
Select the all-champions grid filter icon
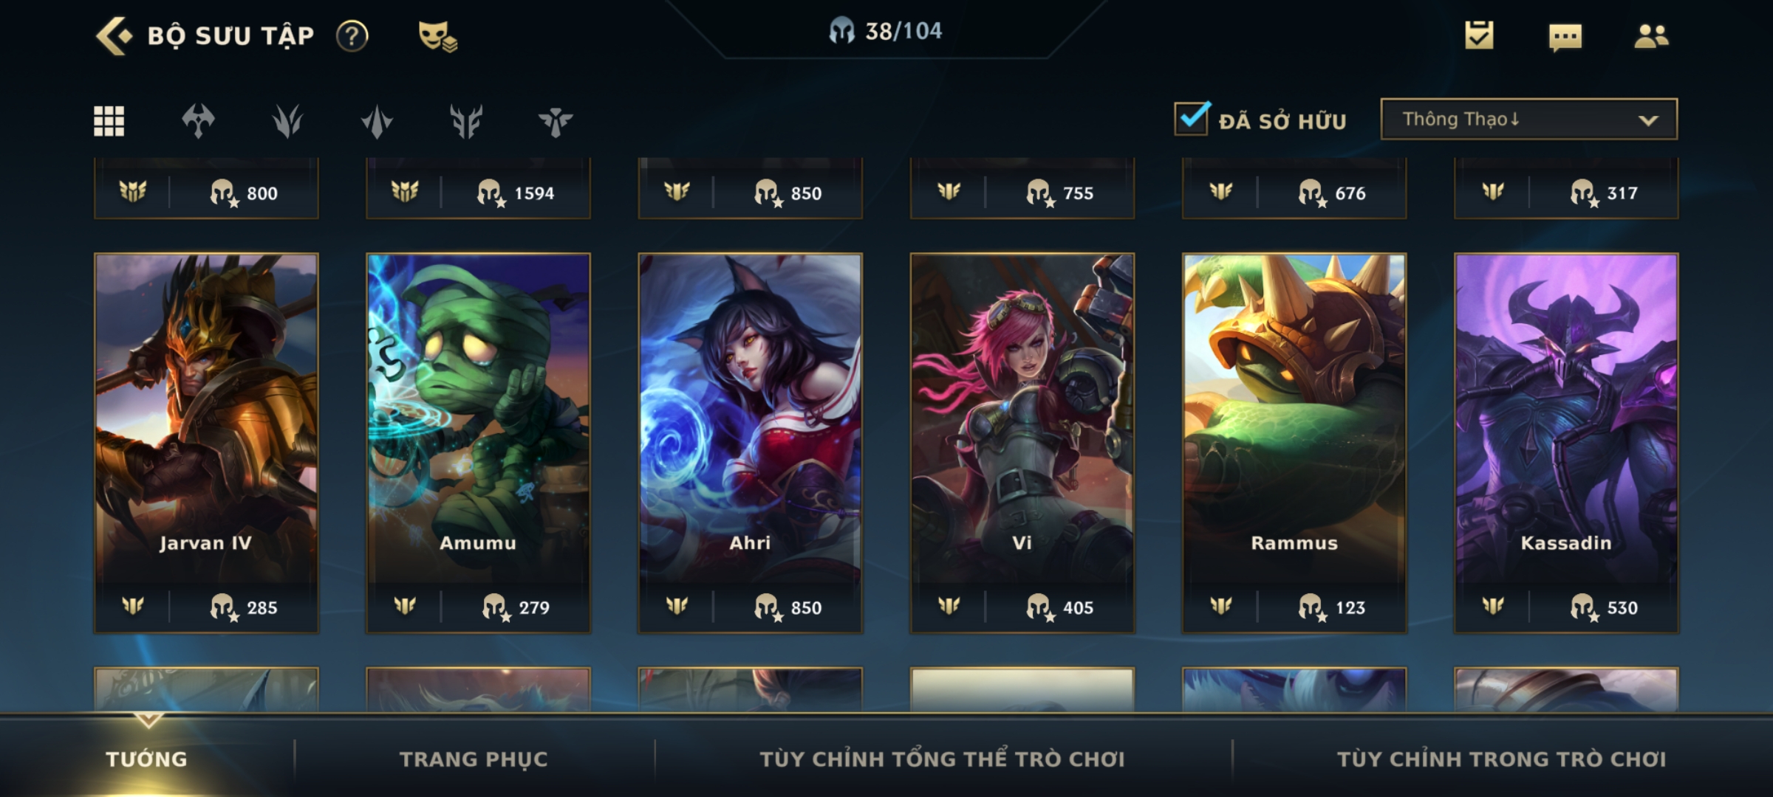click(x=109, y=121)
